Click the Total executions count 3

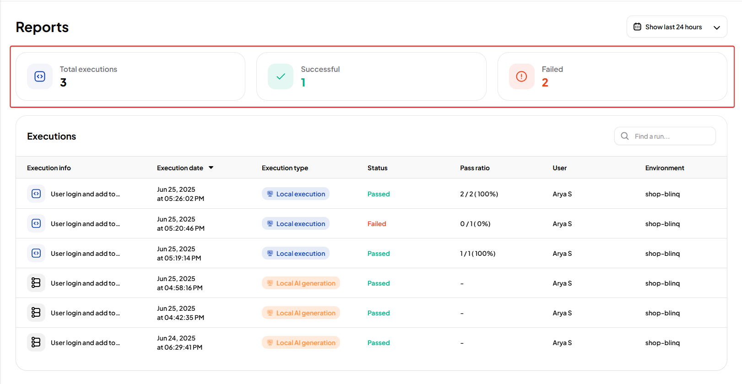[63, 82]
